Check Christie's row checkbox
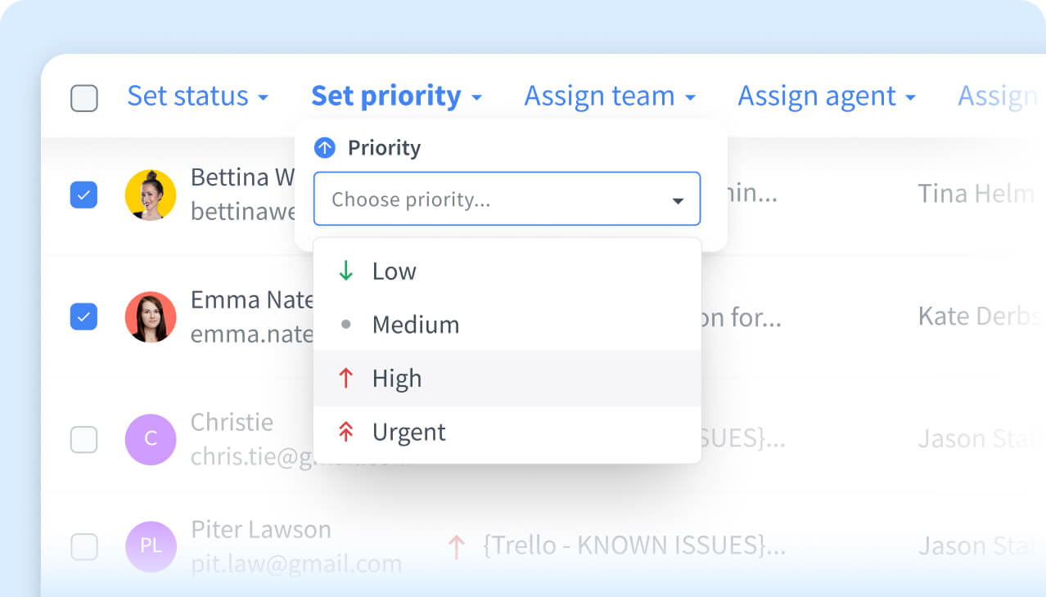 point(83,439)
